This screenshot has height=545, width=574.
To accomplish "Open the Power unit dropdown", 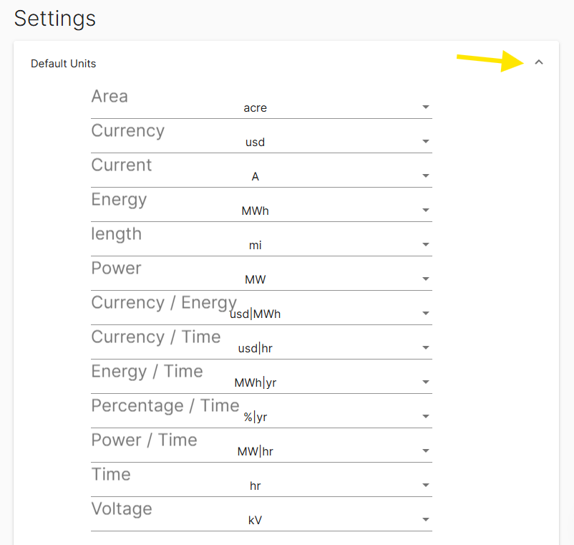I will 425,279.
